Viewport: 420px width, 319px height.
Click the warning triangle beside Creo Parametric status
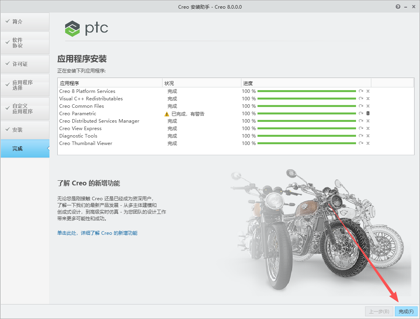[166, 113]
